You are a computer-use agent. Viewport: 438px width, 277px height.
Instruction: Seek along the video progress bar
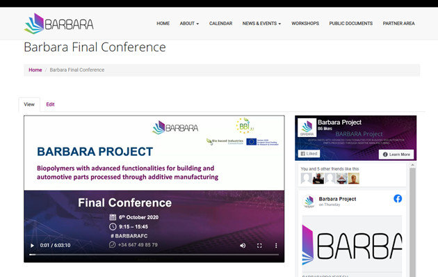click(x=154, y=255)
